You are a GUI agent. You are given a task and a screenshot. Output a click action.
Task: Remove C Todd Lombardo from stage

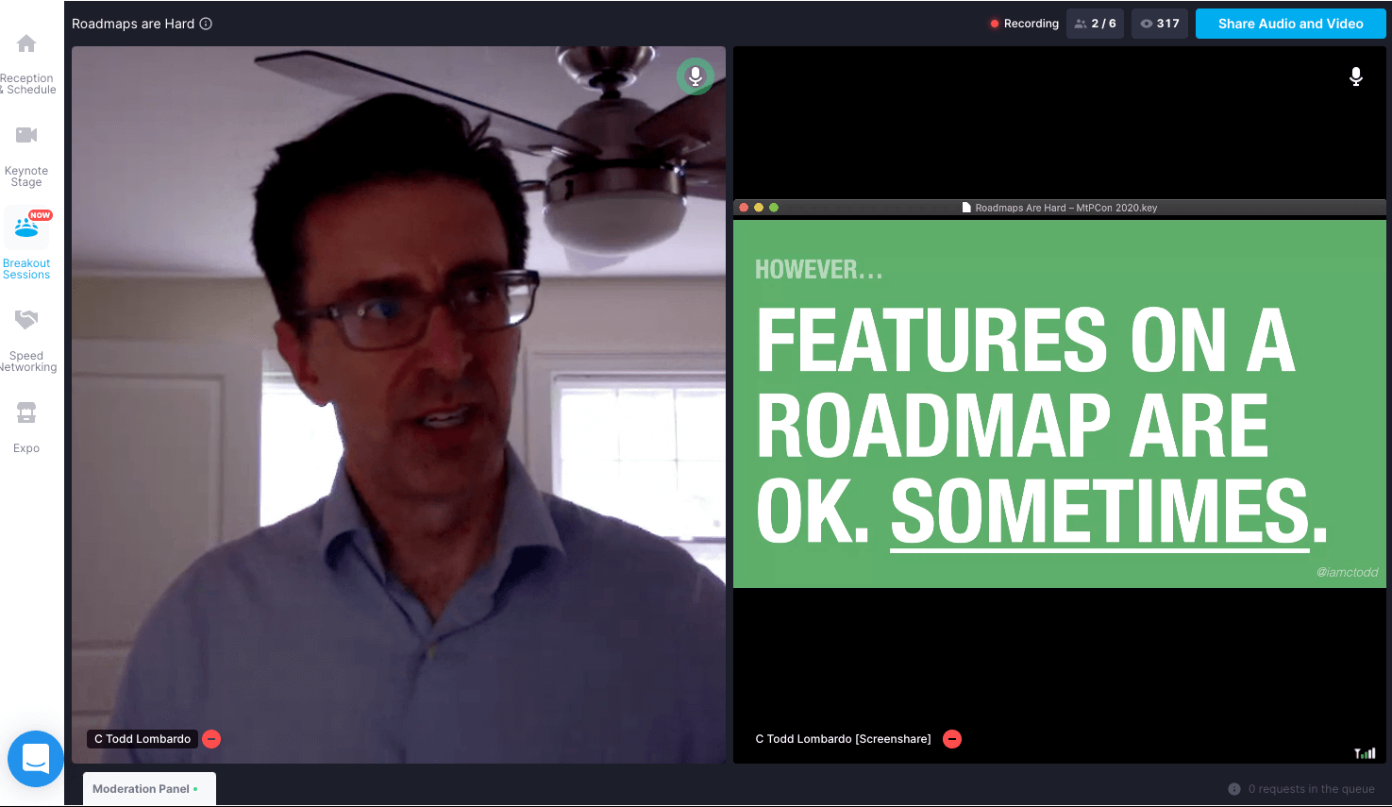point(212,739)
